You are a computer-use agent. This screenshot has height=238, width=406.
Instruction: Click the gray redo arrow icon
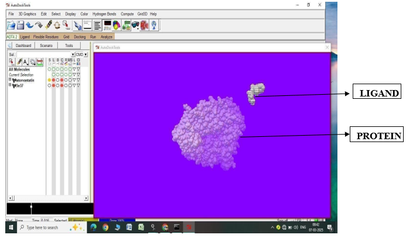[x=39, y=25]
